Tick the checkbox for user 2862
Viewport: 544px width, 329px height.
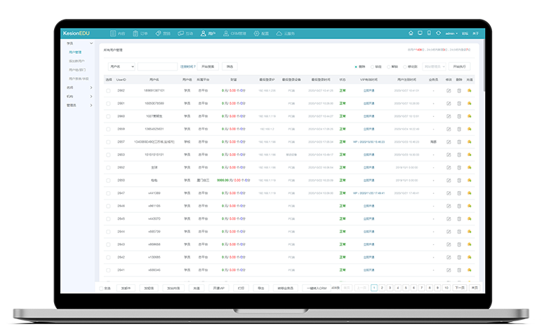(108, 90)
